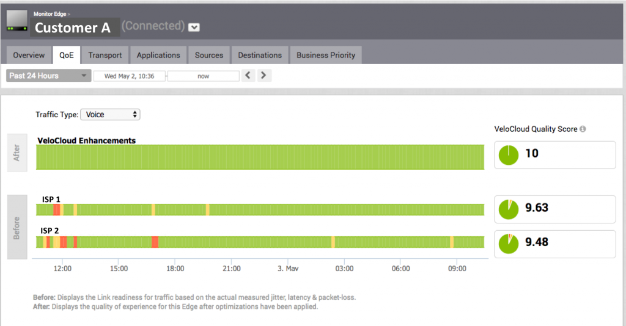Open the Sources tab
This screenshot has height=326, width=626.
[209, 55]
